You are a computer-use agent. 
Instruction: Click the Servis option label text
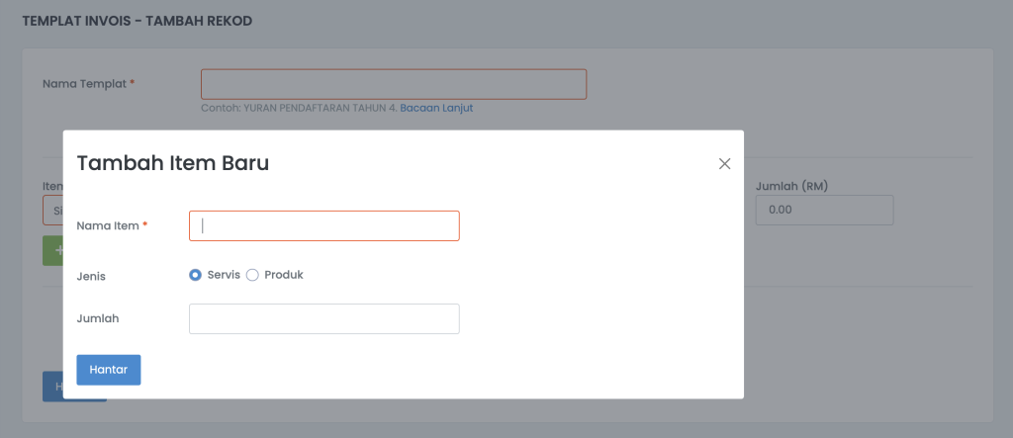click(x=224, y=275)
